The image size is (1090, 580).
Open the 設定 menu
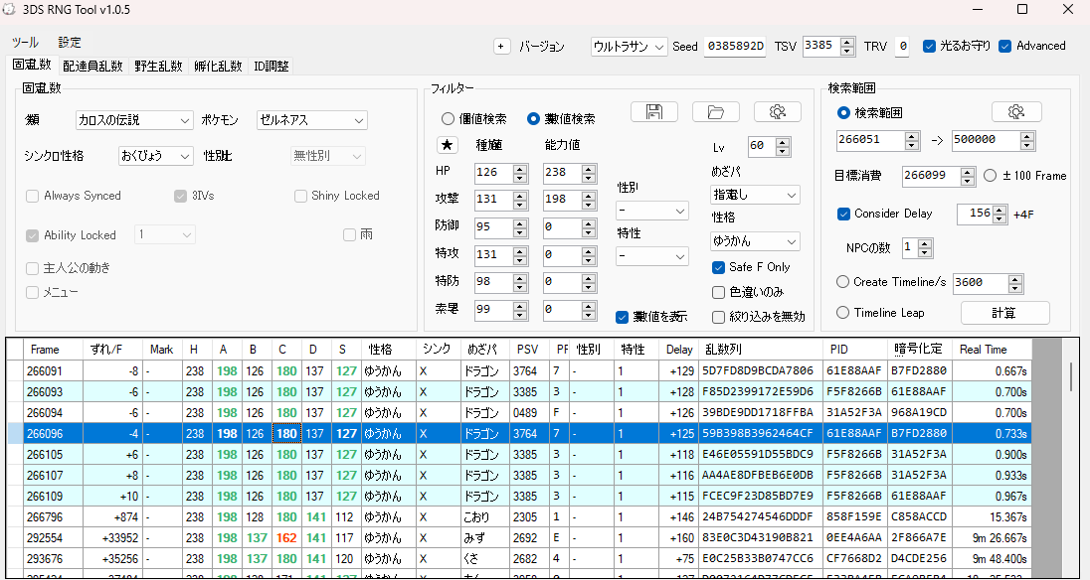70,43
